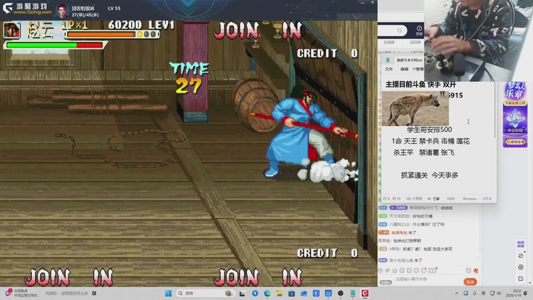Click the crown icon in the chat toolbar
Viewport: 533px width, 300px height.
click(394, 271)
